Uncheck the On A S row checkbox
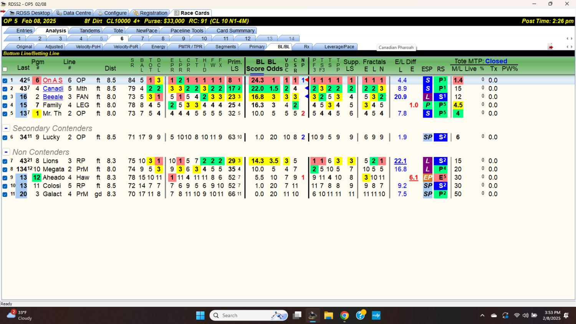Image resolution: width=576 pixels, height=324 pixels. point(5,81)
